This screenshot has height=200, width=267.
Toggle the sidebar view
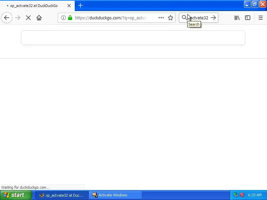(248, 18)
